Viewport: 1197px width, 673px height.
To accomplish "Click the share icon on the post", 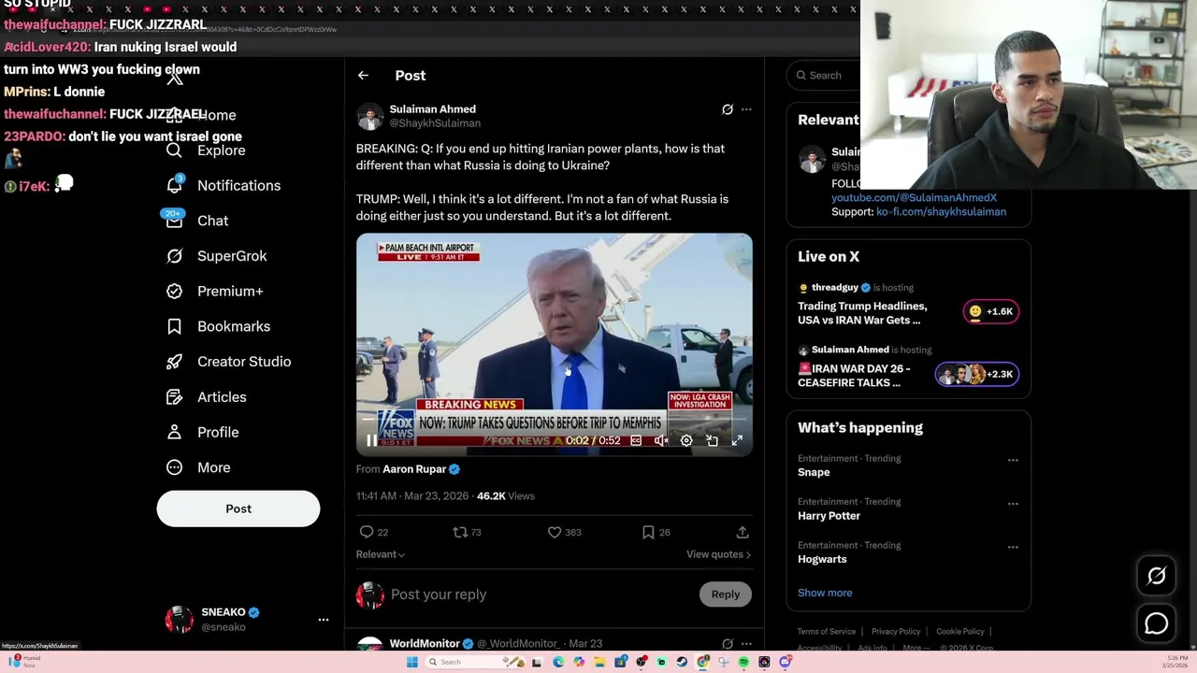I will click(x=743, y=532).
